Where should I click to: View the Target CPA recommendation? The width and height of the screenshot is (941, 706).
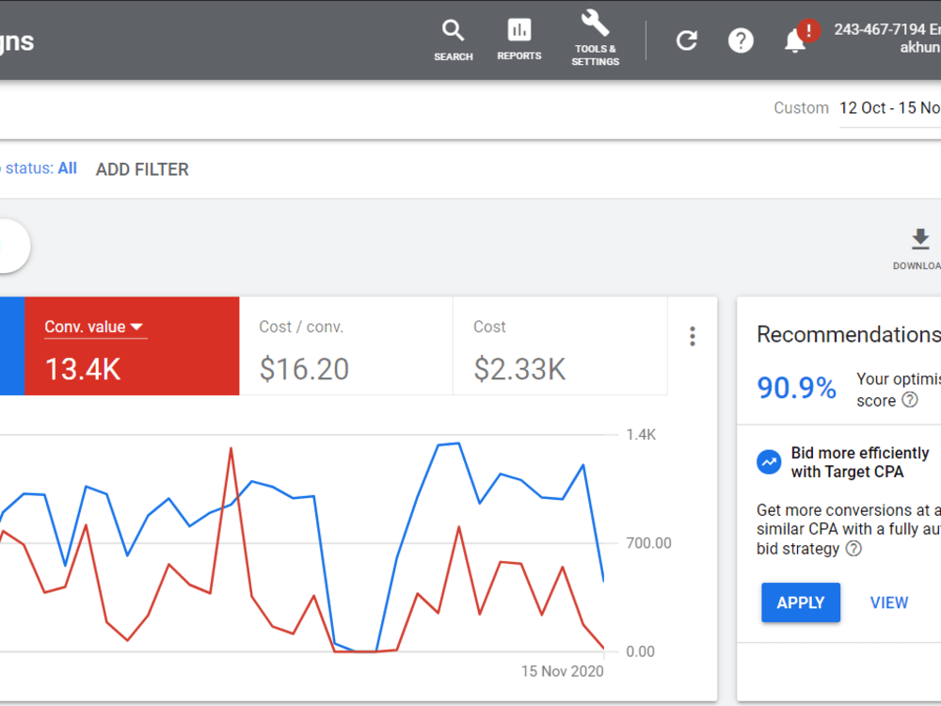pos(889,602)
